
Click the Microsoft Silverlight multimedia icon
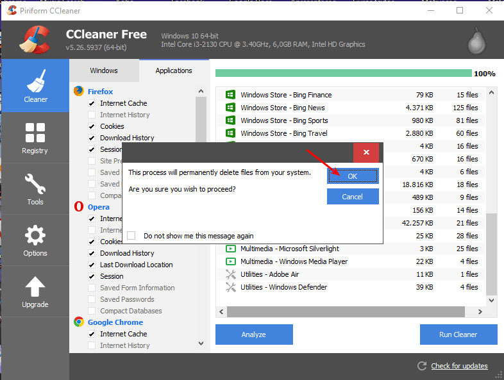pyautogui.click(x=230, y=248)
